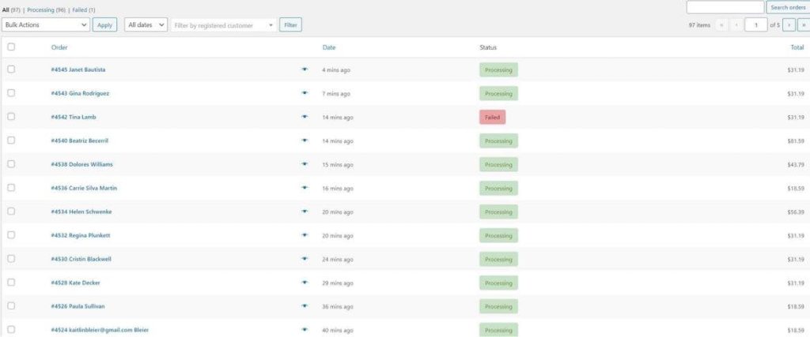
Task: Click the Apply bulk action button
Action: 105,24
